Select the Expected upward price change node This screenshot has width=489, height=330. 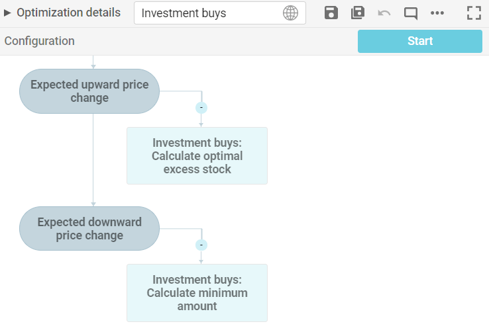click(89, 91)
